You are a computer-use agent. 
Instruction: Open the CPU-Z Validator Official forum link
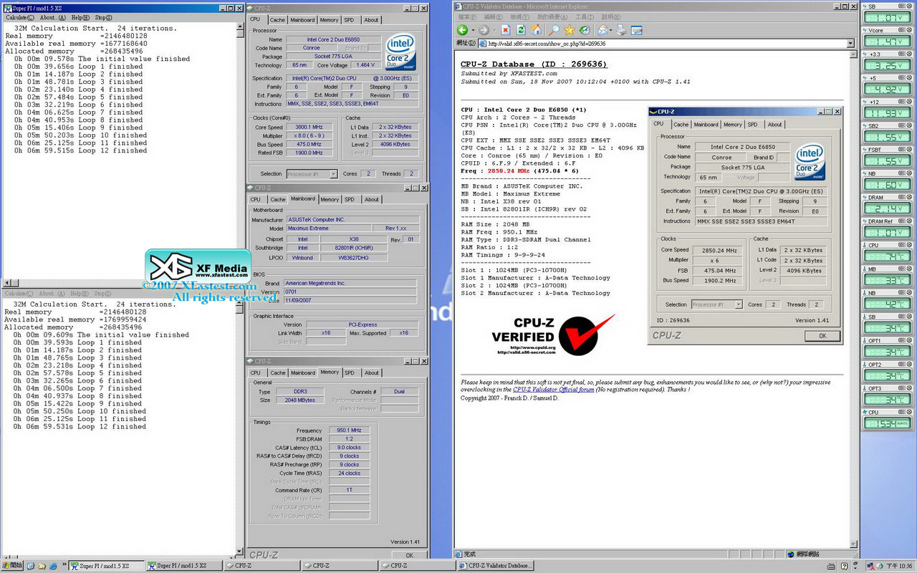click(553, 390)
